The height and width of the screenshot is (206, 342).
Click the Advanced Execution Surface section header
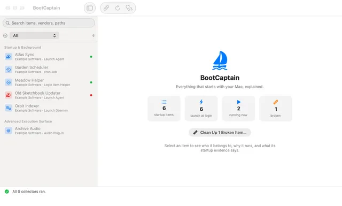(x=28, y=121)
